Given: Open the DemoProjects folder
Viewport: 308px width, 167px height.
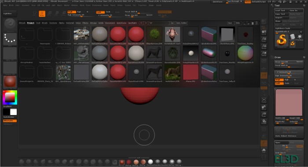Looking at the screenshot, I should 27,74.
